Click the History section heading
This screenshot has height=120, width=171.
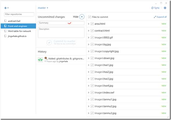coord(42,52)
